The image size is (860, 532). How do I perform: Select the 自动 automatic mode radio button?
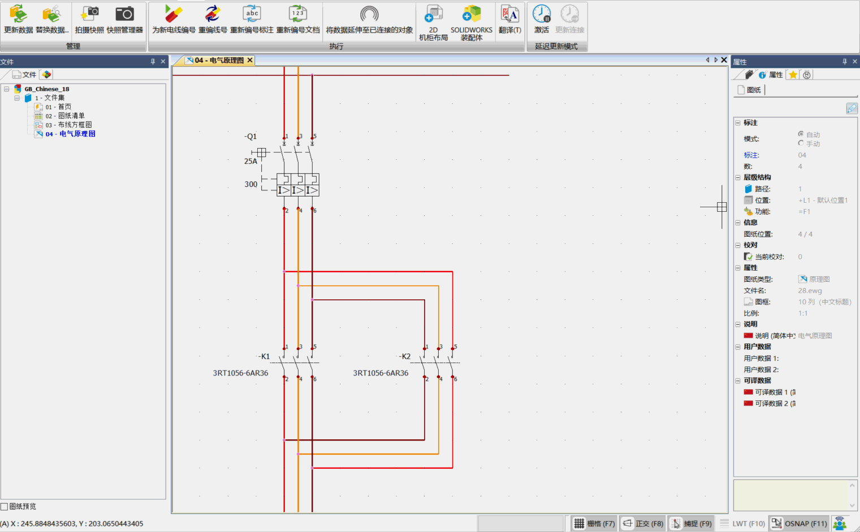[x=801, y=134]
